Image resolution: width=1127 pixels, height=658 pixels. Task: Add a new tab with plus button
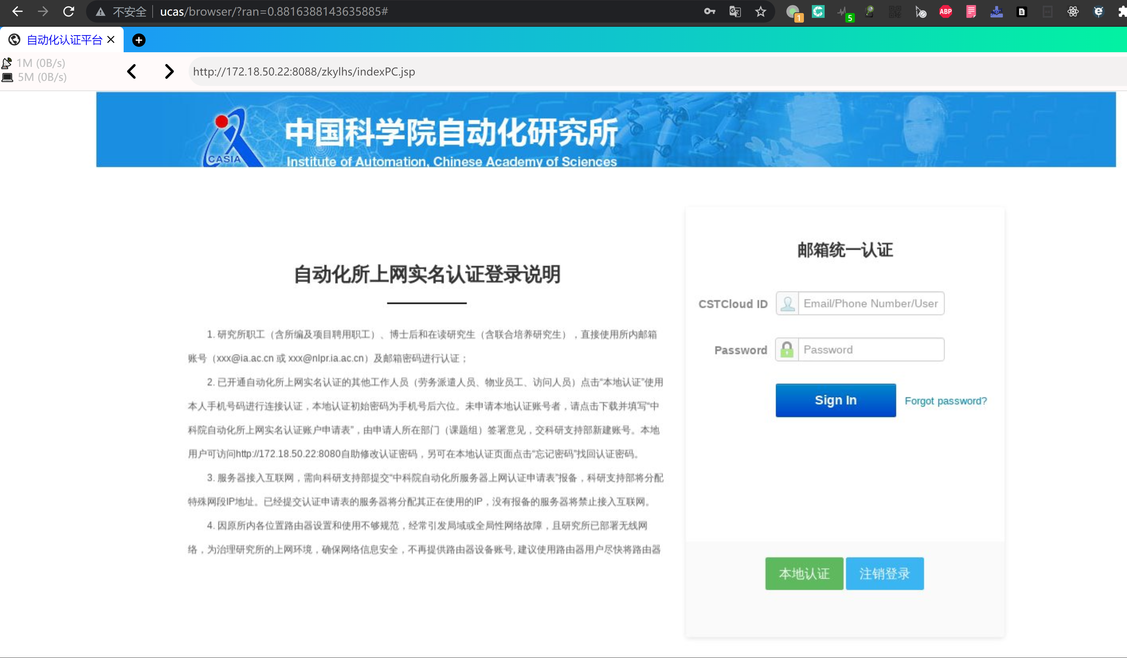(139, 40)
